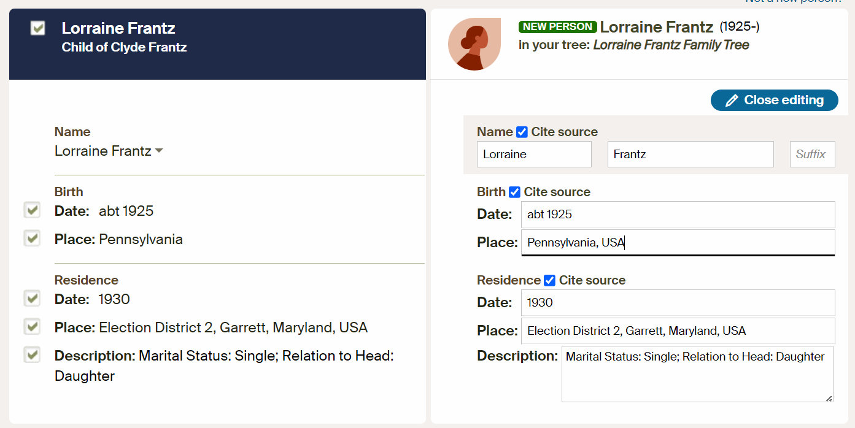Click the first name field containing Lorraine

[x=534, y=155]
